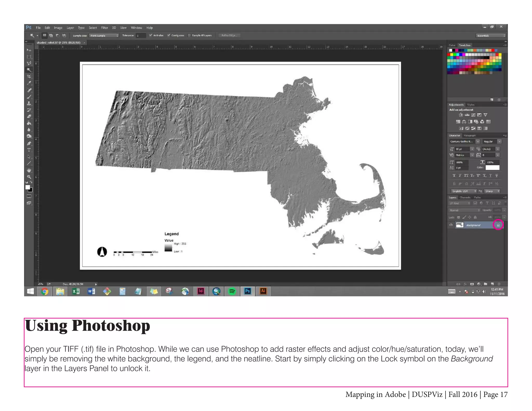The width and height of the screenshot is (532, 411).
Task: Switch to the Channels tab
Action: coord(465,197)
